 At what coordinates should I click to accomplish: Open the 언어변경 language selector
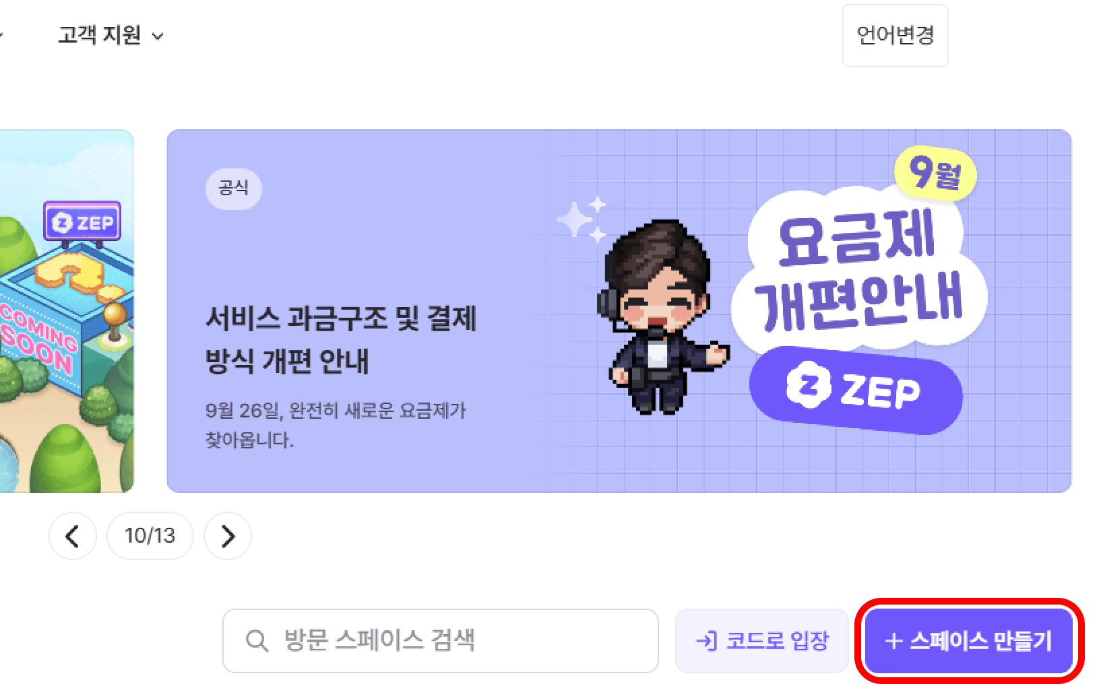tap(895, 35)
